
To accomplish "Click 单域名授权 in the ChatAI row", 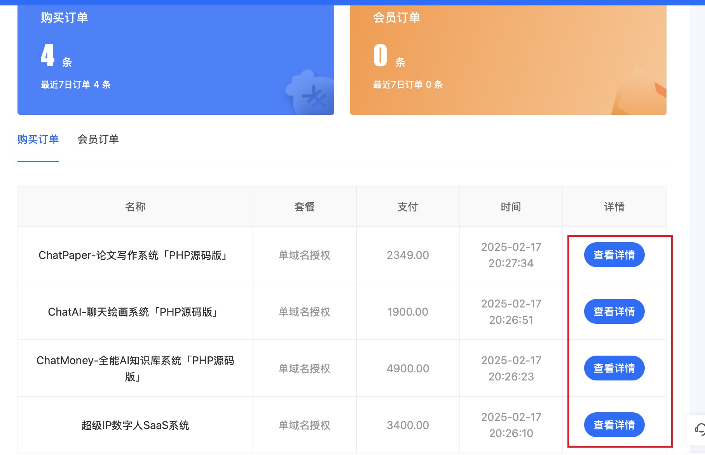I will (x=304, y=312).
